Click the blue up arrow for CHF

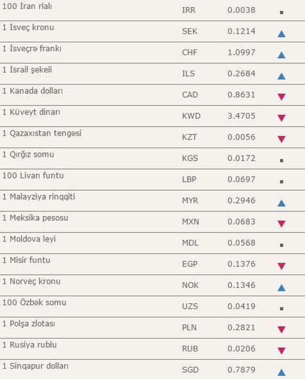click(281, 55)
